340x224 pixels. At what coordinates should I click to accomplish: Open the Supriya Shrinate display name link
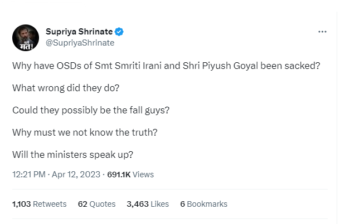79,32
